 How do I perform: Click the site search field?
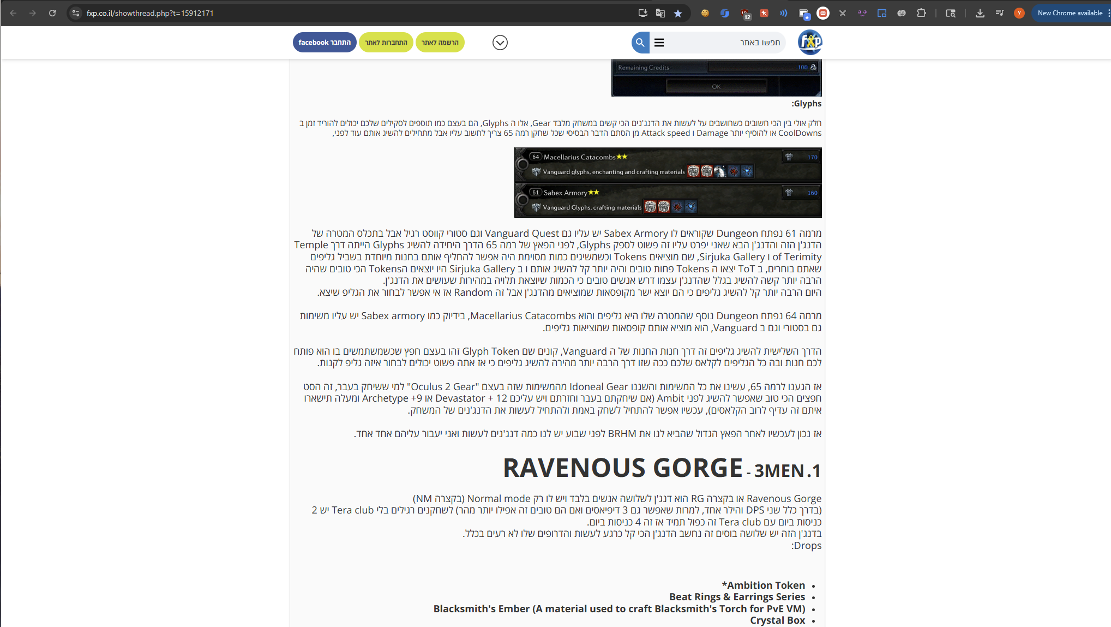click(x=725, y=42)
